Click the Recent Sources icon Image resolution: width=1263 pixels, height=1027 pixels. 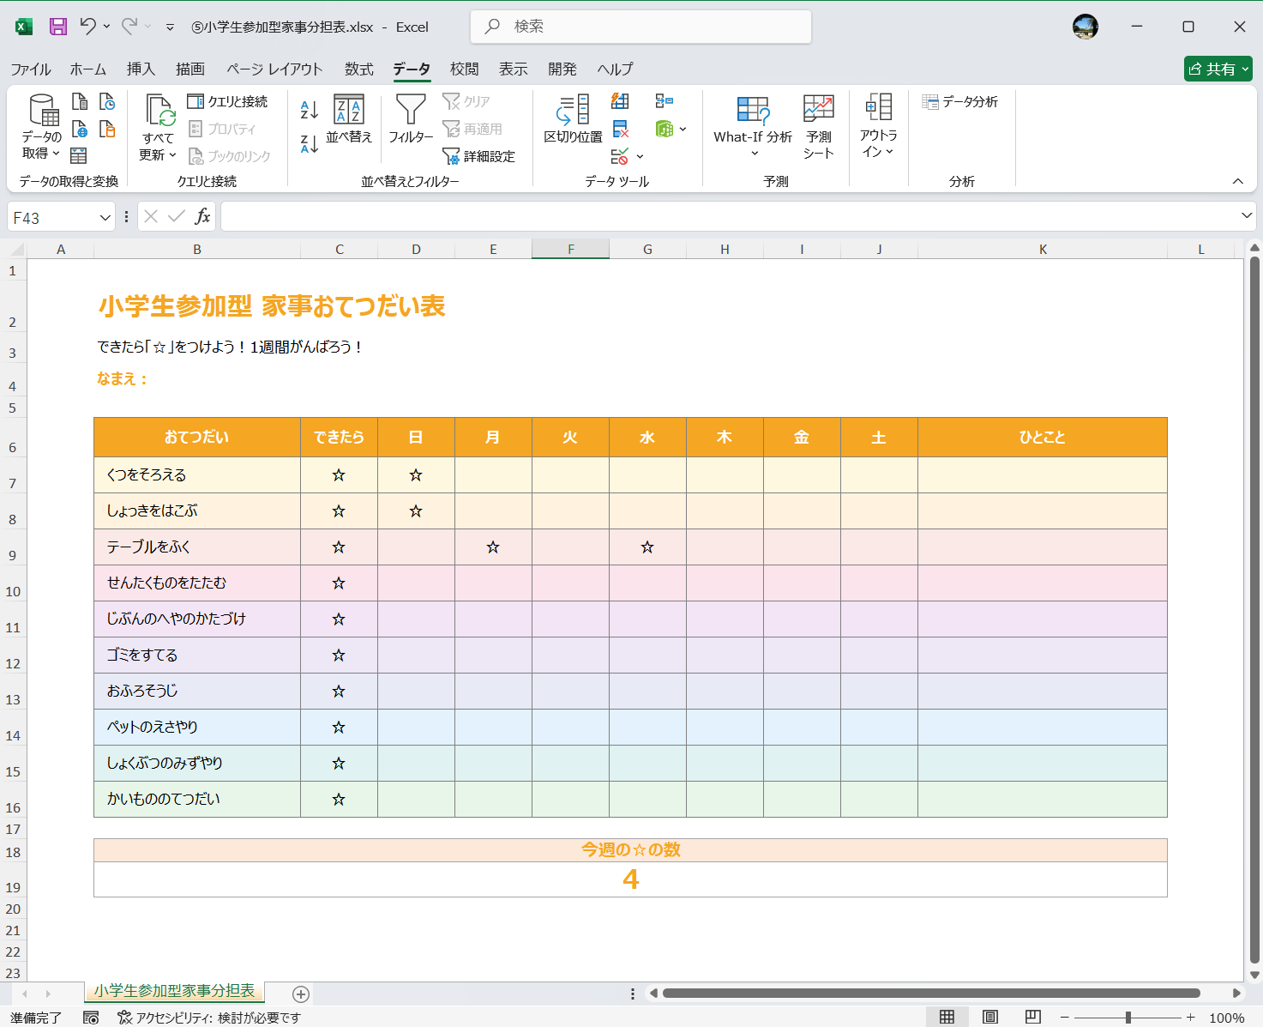coord(107,102)
